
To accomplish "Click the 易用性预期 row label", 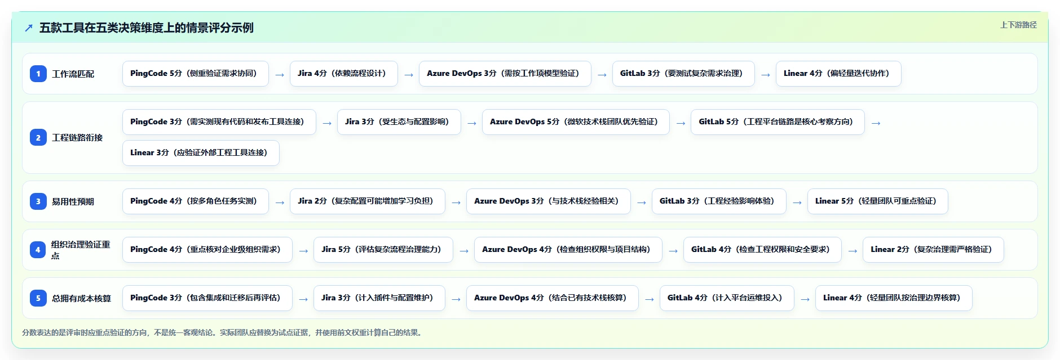I will [73, 201].
